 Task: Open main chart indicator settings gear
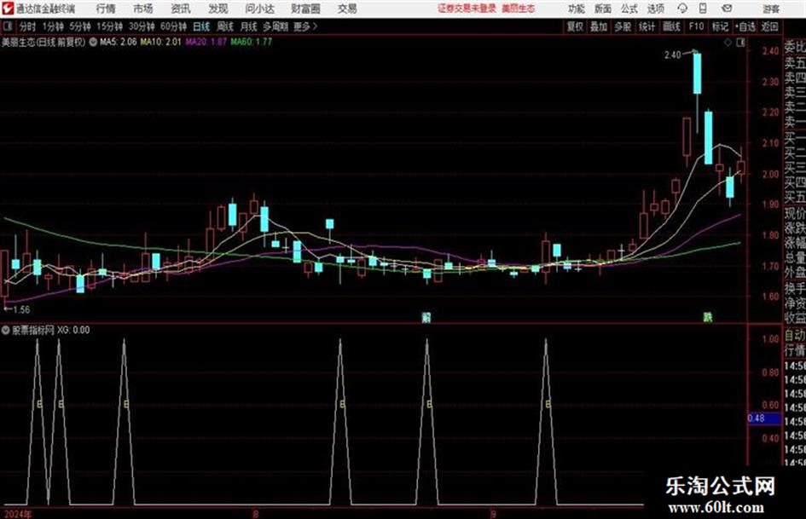point(93,43)
